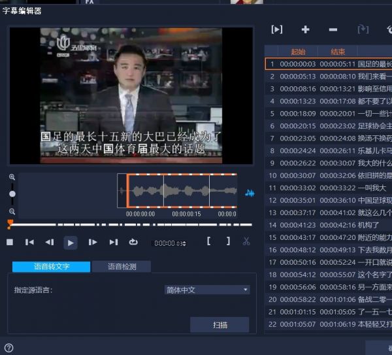This screenshot has width=392, height=355.
Task: Click the waveform zoom slider handle
Action: click(x=12, y=194)
